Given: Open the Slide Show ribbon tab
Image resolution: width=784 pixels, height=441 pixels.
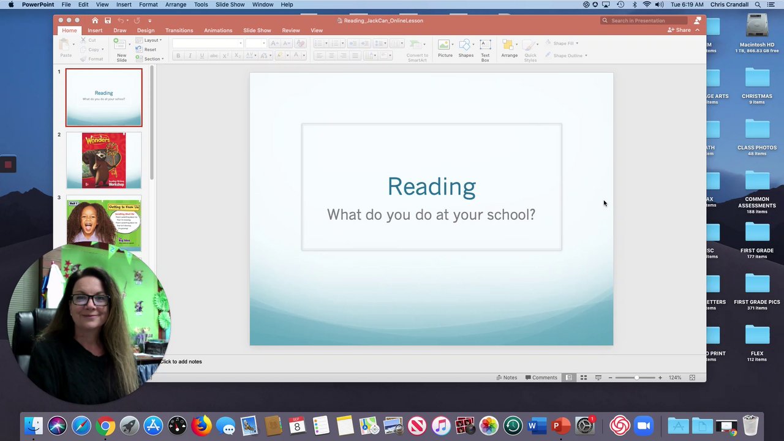Looking at the screenshot, I should pyautogui.click(x=257, y=30).
